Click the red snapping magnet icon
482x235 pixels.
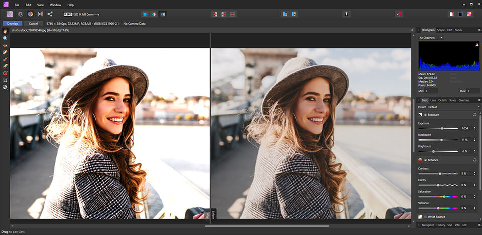(x=399, y=14)
